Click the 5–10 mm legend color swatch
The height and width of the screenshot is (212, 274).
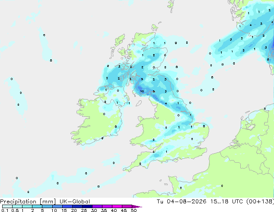pyautogui.click(x=47, y=206)
